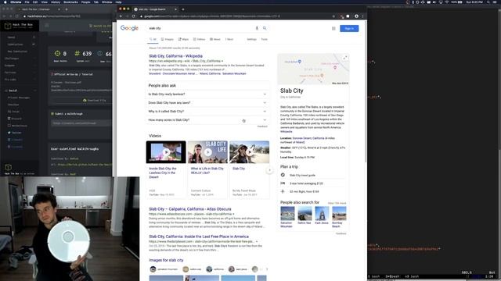Click the microphone voice search icon
Image resolution: width=501 pixels, height=281 pixels.
pyautogui.click(x=257, y=28)
